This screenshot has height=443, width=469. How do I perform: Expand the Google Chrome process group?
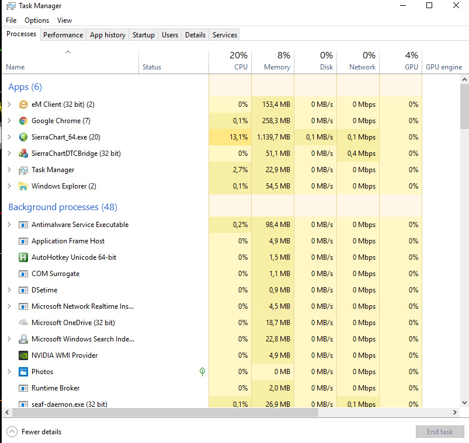coord(9,121)
